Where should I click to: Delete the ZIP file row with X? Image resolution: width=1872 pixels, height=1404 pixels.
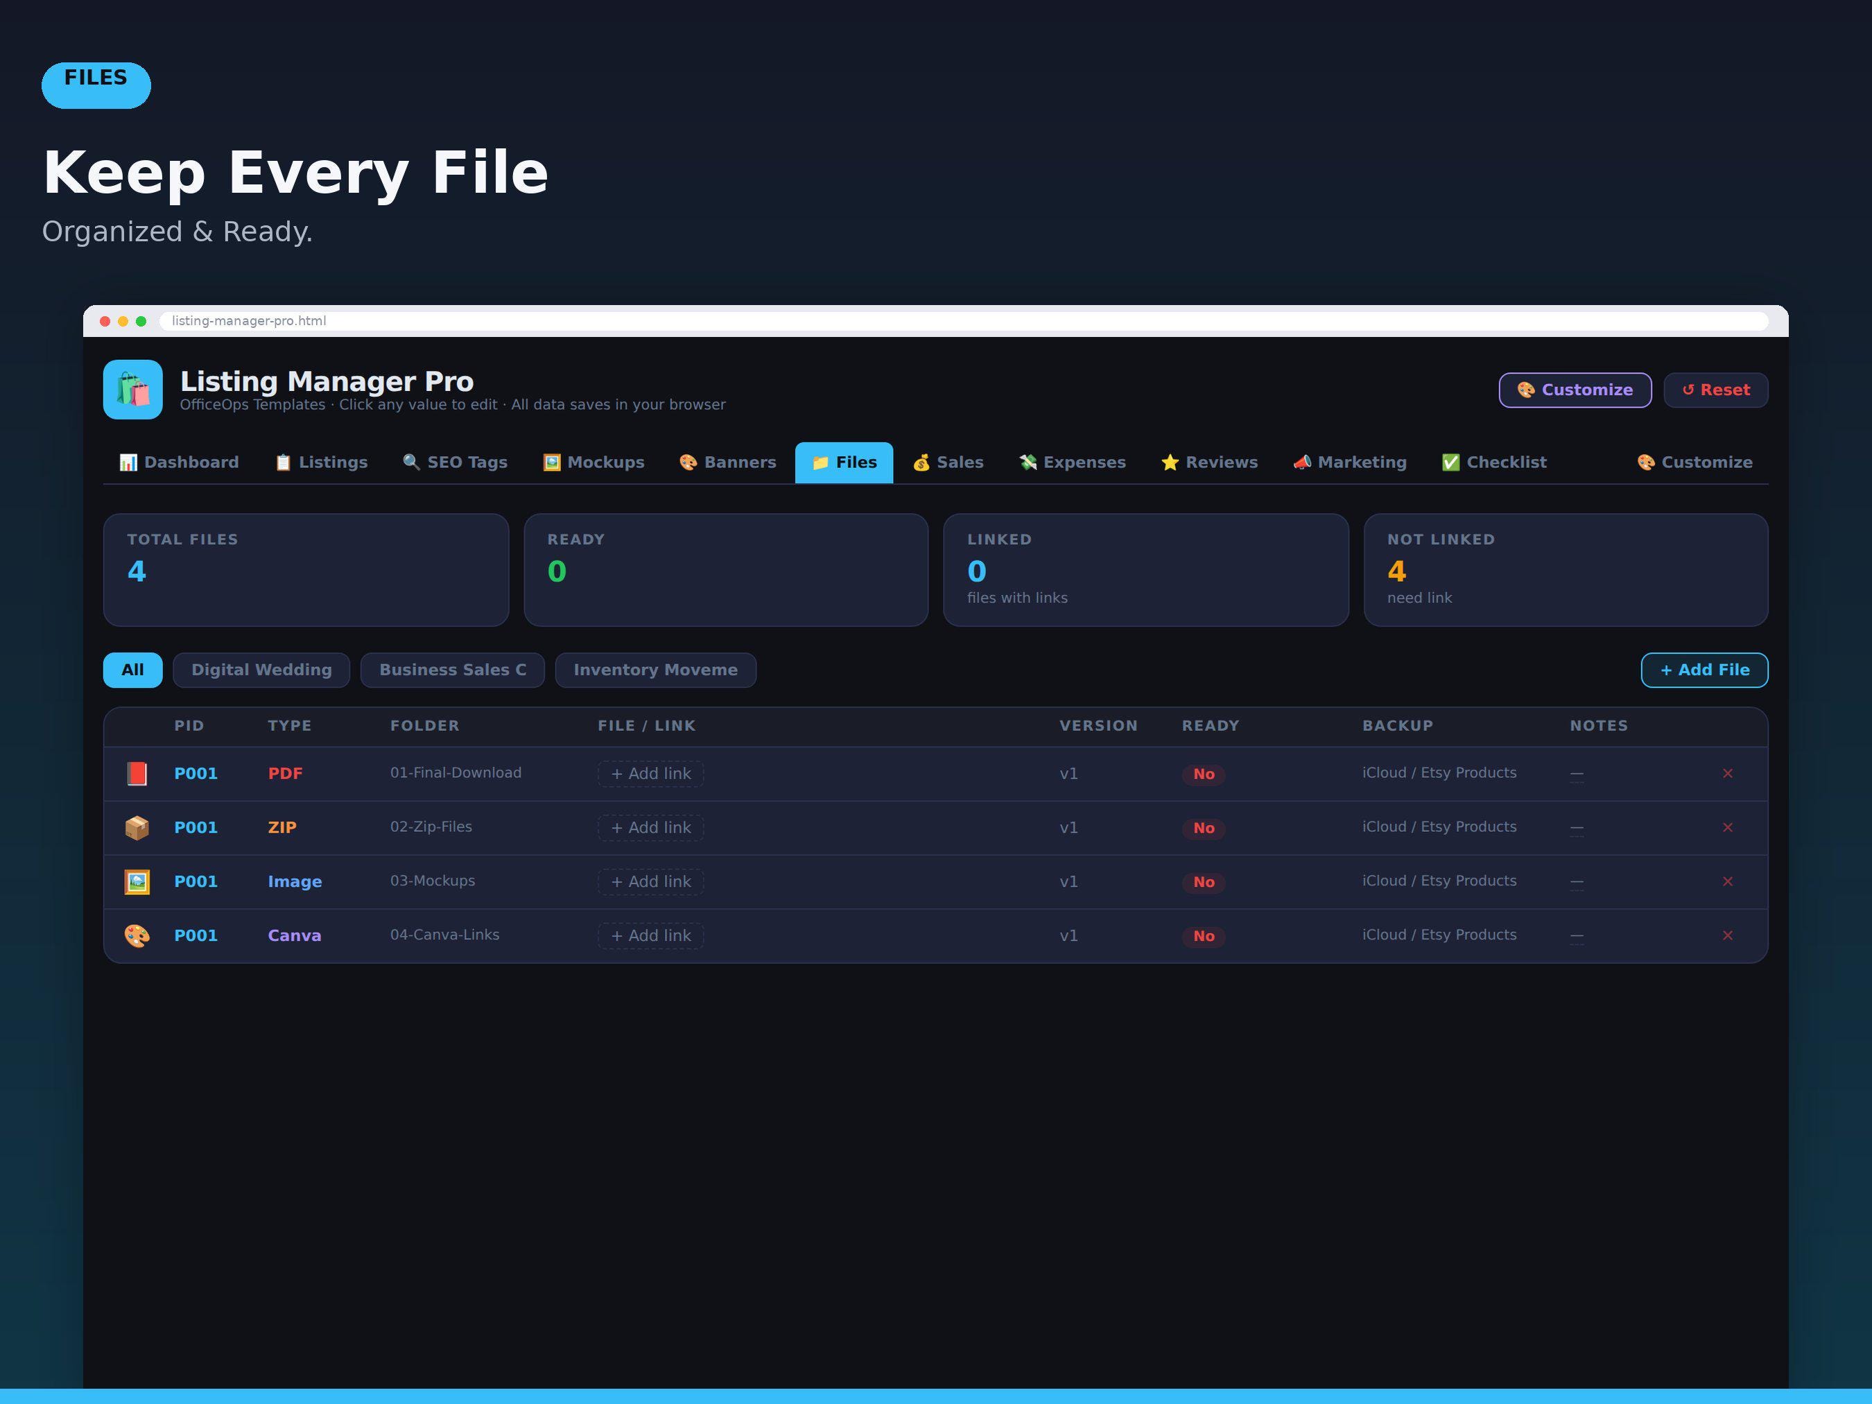tap(1727, 828)
